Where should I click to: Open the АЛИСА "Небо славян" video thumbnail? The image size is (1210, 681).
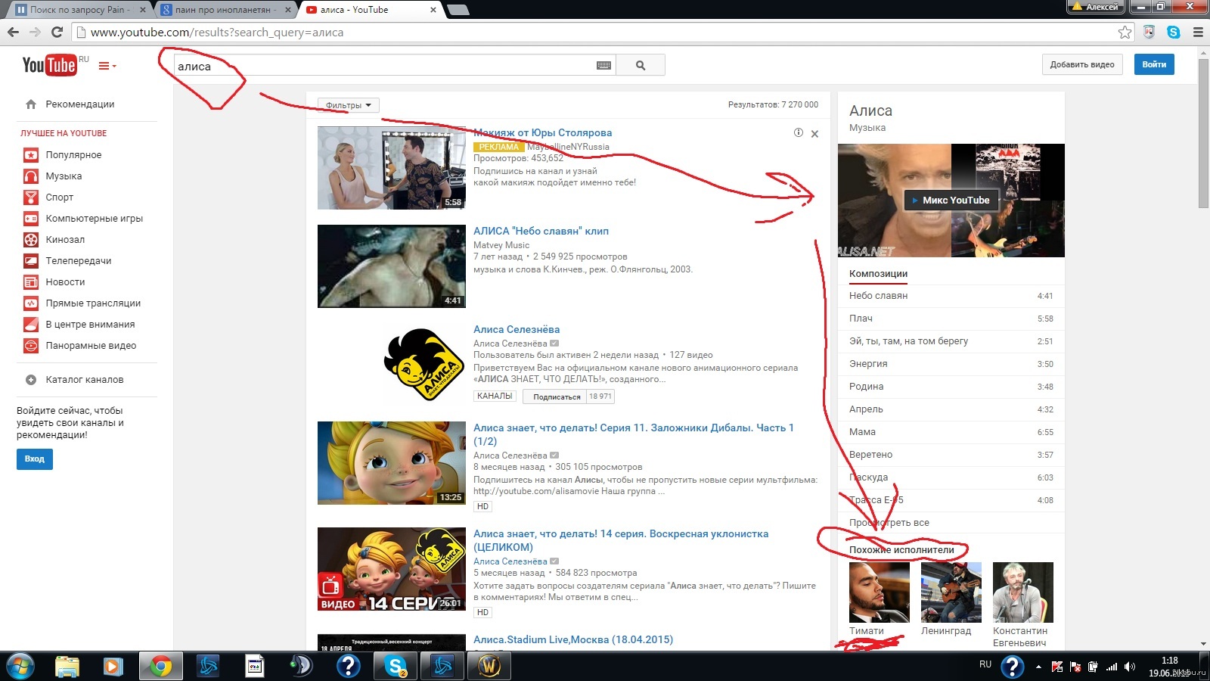coord(391,266)
